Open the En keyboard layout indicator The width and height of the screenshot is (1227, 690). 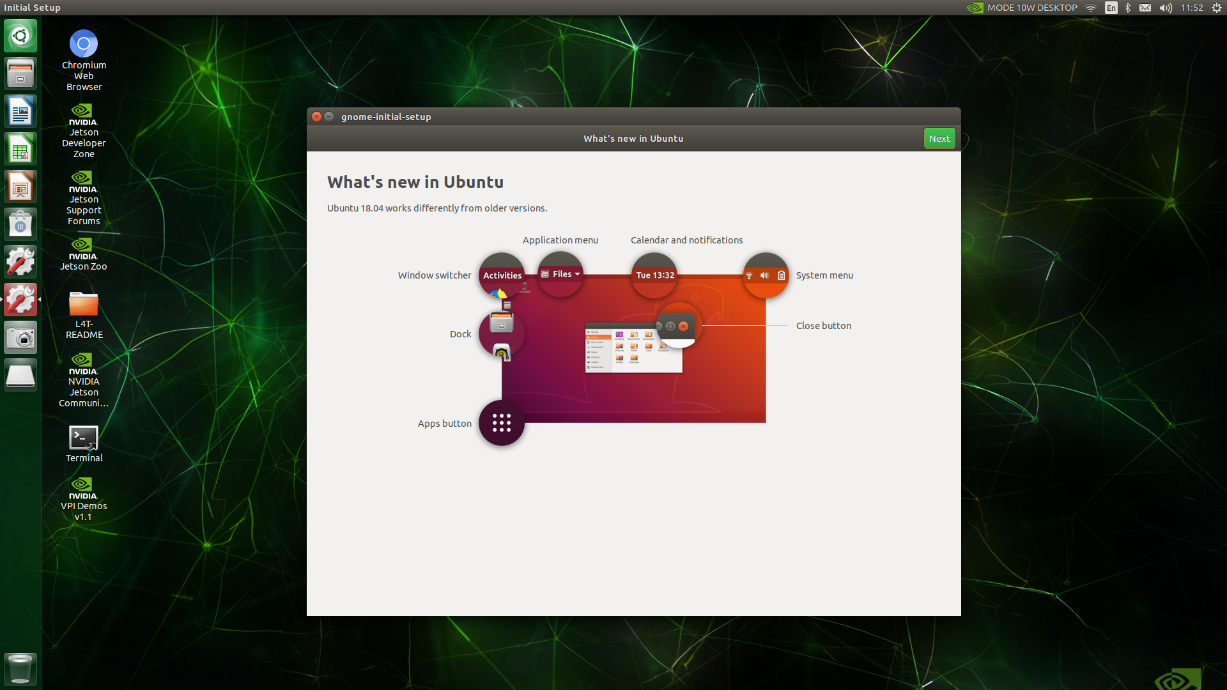[1111, 8]
